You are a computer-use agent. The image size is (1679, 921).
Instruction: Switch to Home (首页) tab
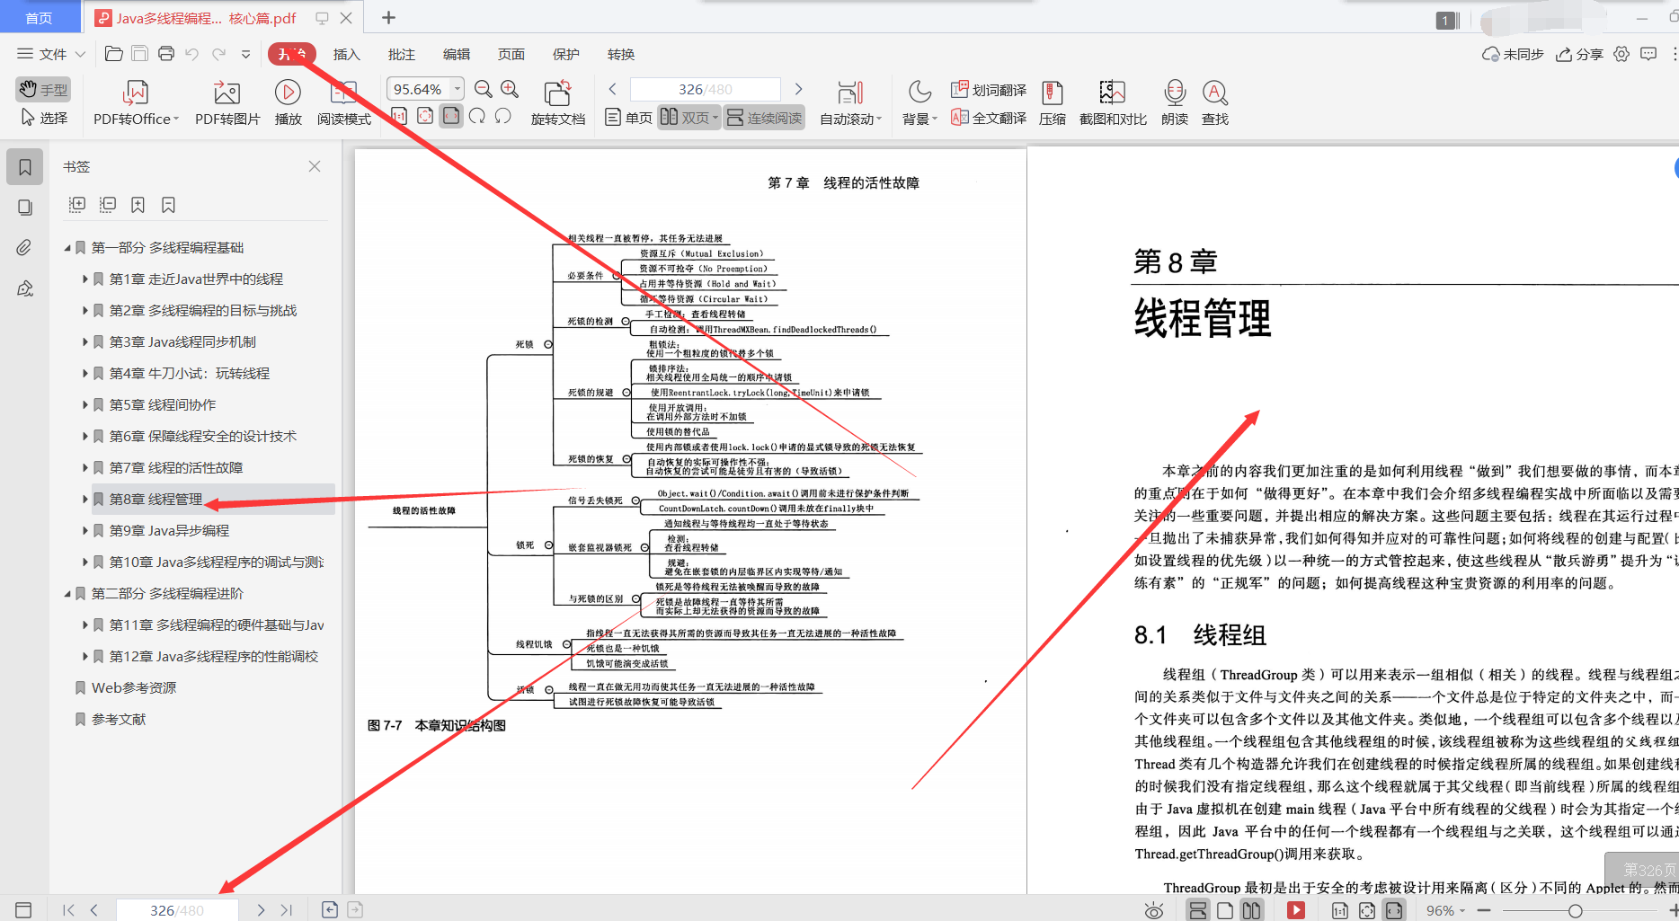(x=39, y=18)
